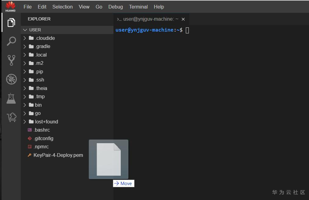This screenshot has width=309, height=200.
Task: Select the .npmrc file name
Action: click(x=41, y=147)
